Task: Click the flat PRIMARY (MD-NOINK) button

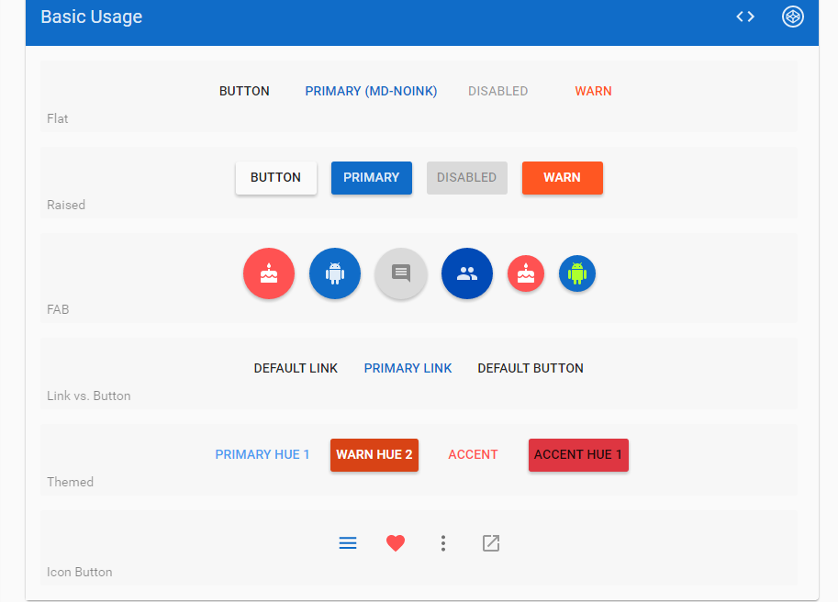Action: coord(371,91)
